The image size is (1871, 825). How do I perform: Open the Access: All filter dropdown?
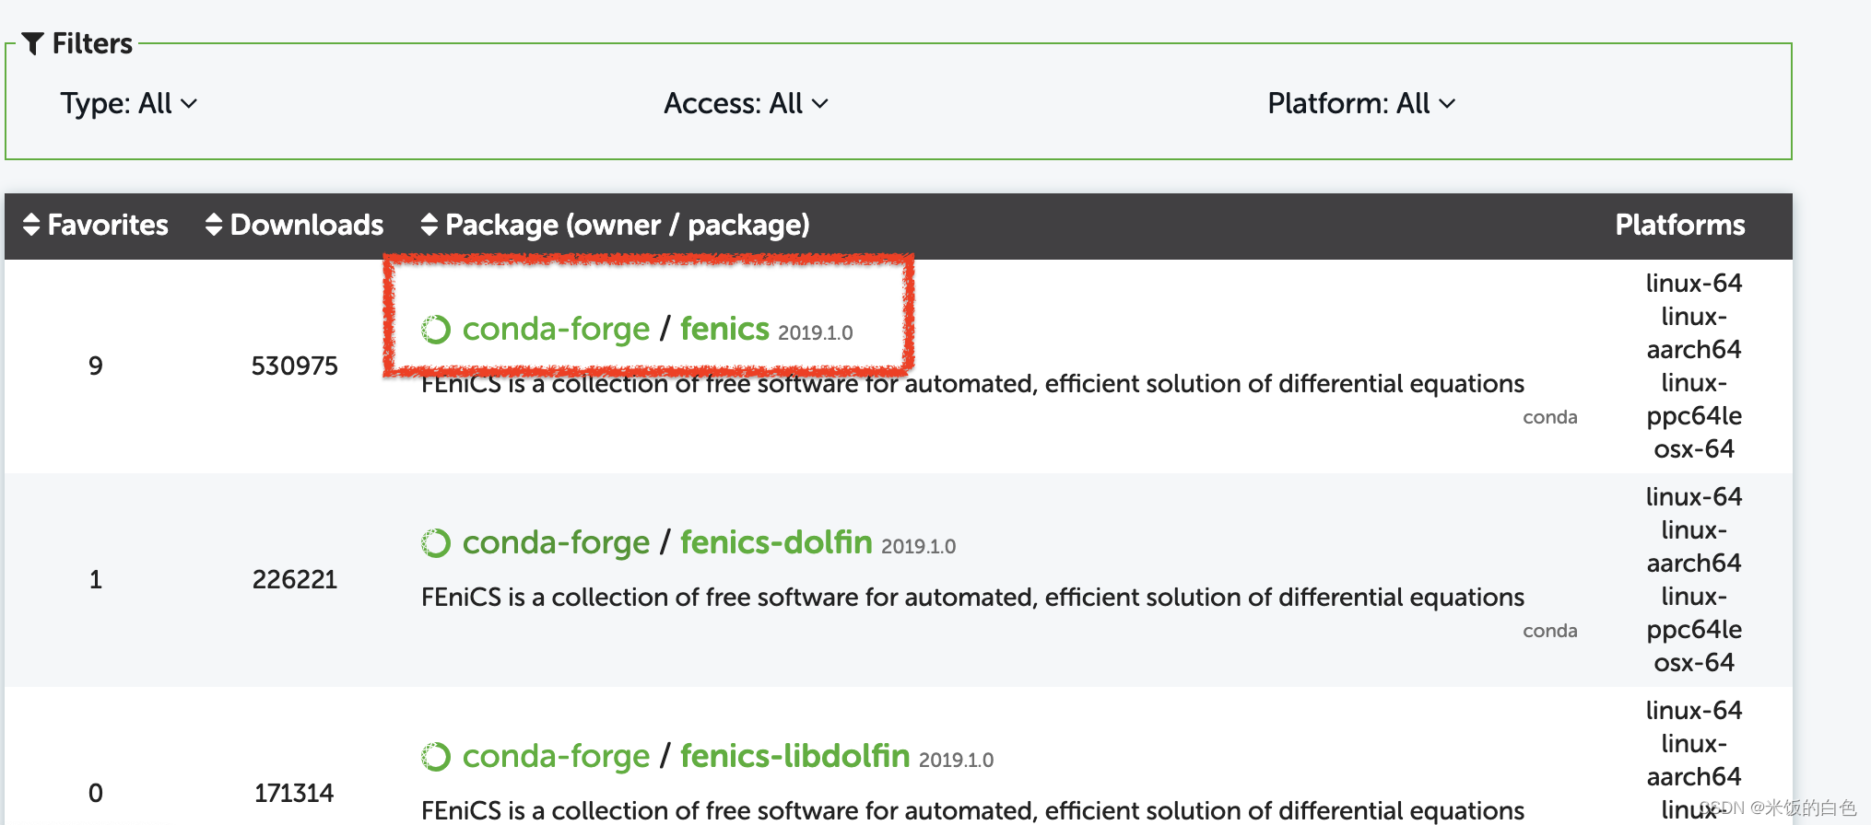pyautogui.click(x=746, y=103)
